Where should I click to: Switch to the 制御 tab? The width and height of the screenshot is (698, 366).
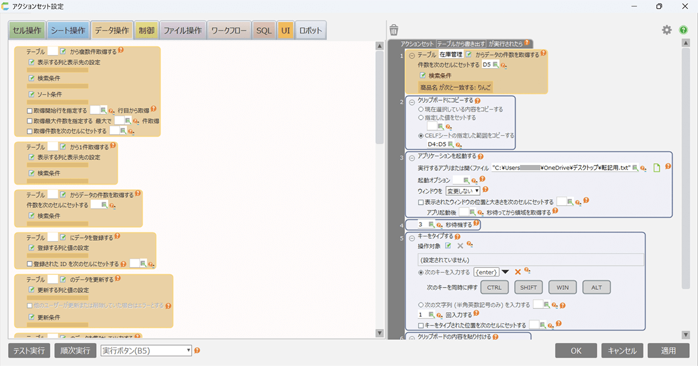(x=145, y=30)
